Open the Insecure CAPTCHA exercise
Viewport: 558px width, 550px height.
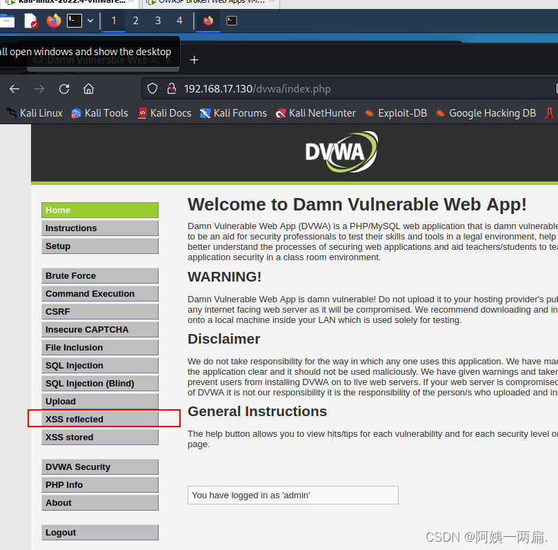(100, 330)
